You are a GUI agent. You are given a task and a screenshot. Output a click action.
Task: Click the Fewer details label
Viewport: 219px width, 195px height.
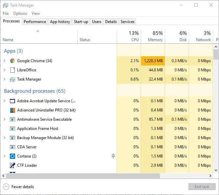pyautogui.click(x=23, y=187)
